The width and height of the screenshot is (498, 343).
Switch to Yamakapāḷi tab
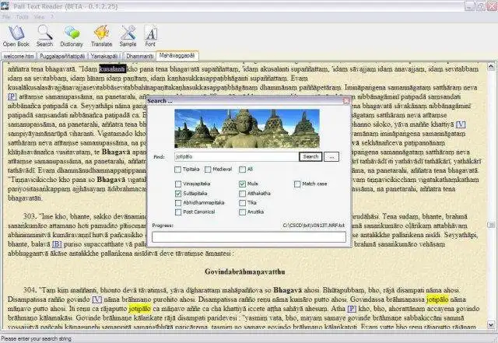coord(104,56)
